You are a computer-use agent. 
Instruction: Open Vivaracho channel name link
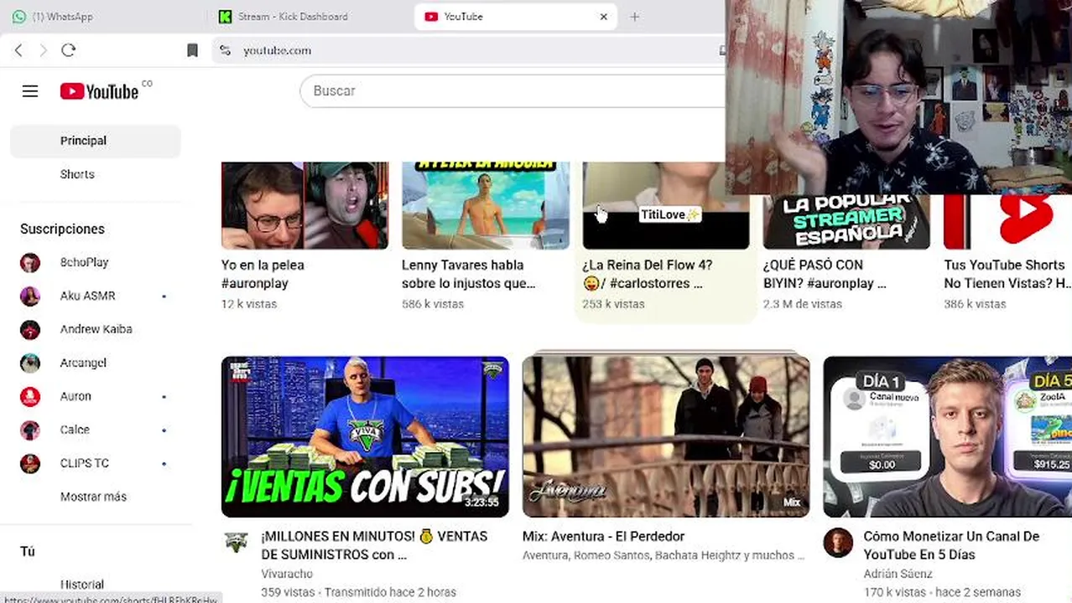click(287, 574)
